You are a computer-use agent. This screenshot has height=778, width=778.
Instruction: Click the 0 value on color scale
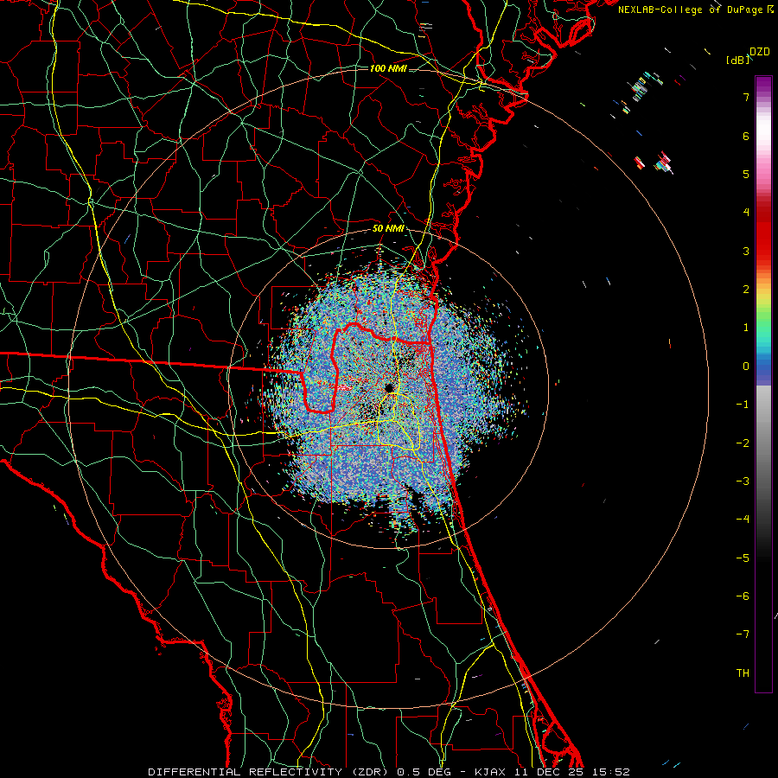pyautogui.click(x=746, y=367)
